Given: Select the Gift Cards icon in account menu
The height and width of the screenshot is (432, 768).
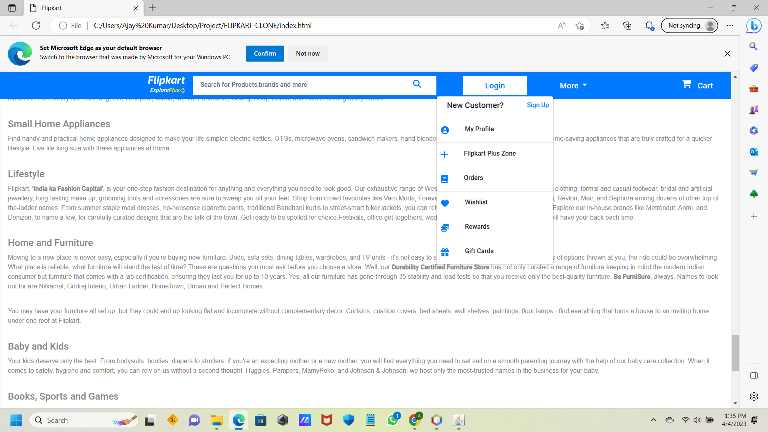Looking at the screenshot, I should click(x=445, y=252).
